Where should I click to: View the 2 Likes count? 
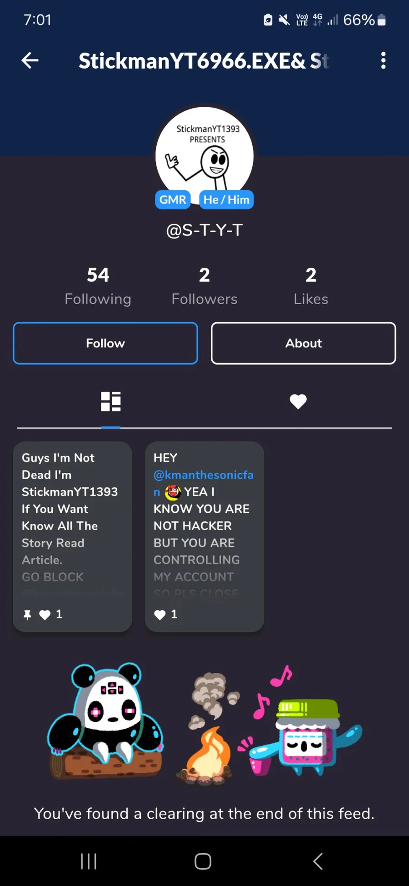pyautogui.click(x=311, y=286)
